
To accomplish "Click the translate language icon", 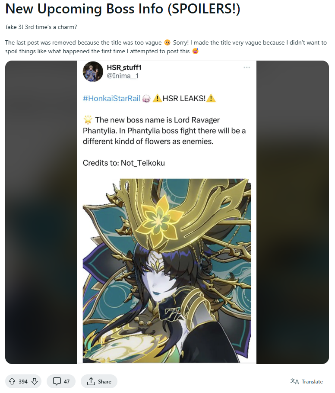I will pos(294,381).
